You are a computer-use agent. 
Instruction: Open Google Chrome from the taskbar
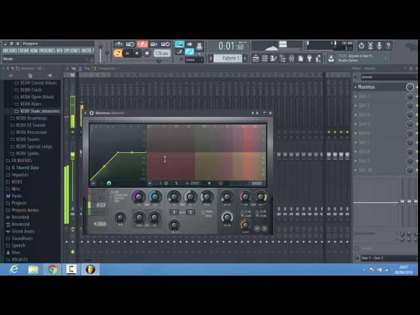click(52, 270)
